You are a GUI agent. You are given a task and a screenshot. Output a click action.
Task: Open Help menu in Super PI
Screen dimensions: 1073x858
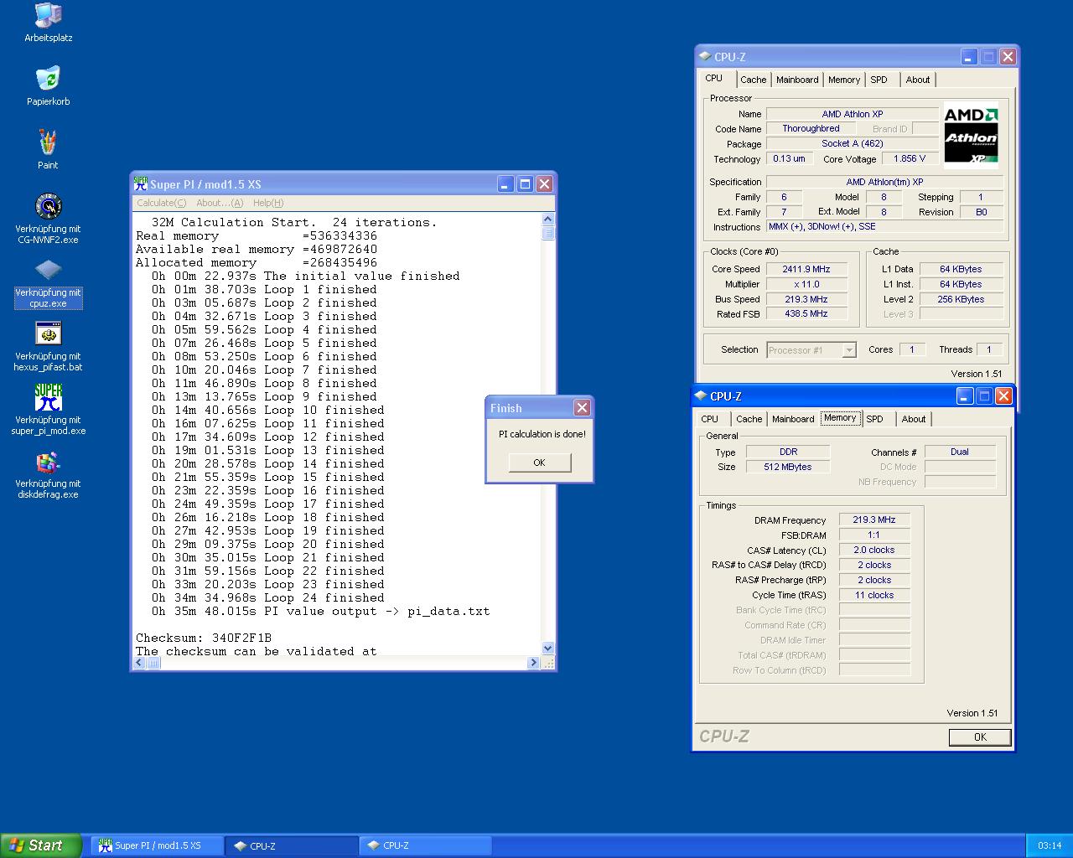[x=268, y=203]
